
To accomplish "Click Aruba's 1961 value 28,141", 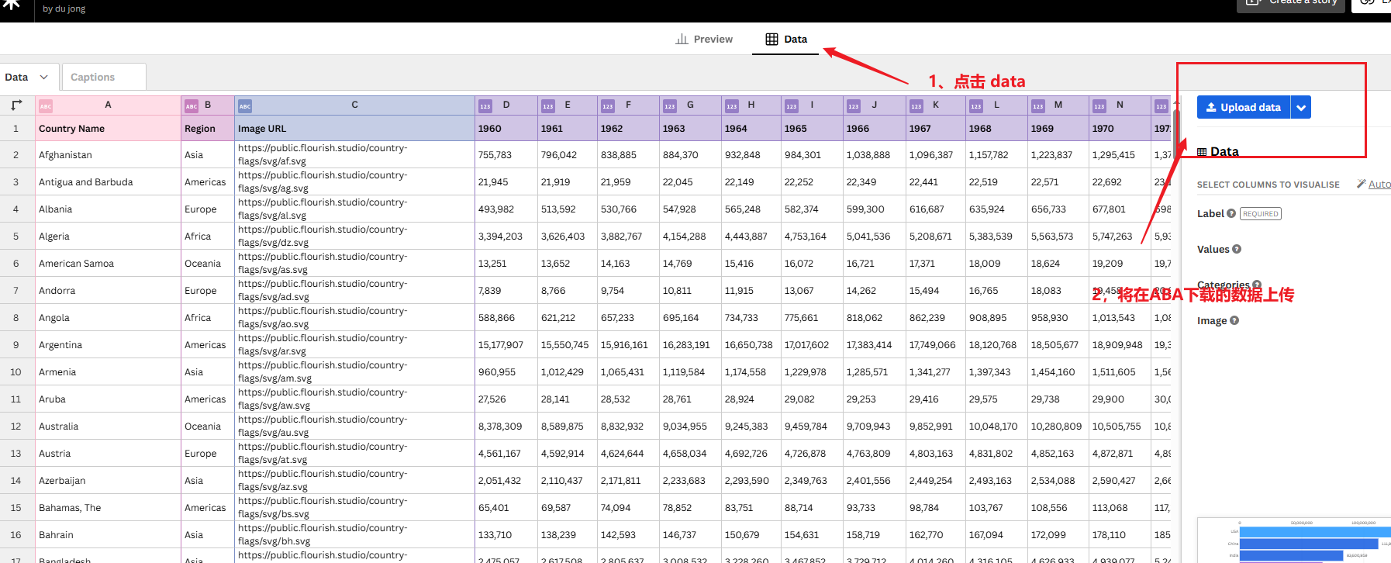I will click(568, 399).
